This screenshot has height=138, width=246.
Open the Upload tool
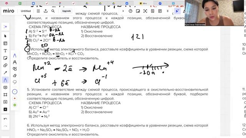coord(5,102)
